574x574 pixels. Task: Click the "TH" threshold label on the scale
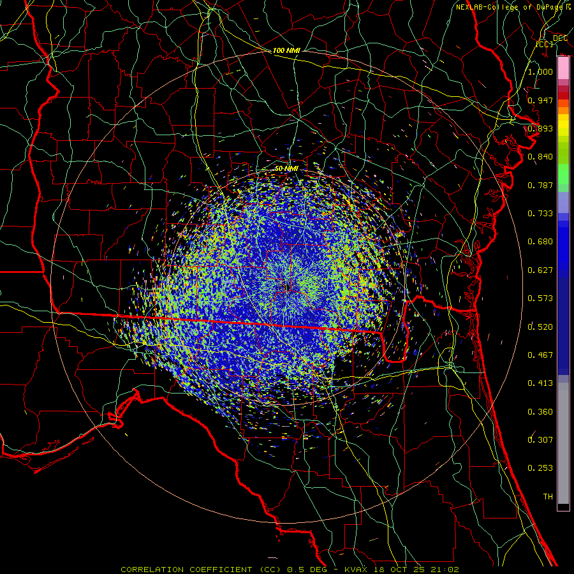(548, 497)
